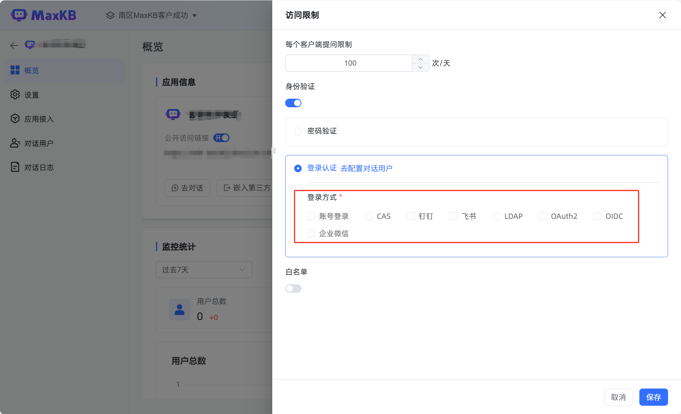This screenshot has height=414, width=681.
Task: Click the 用户总数 chart title
Action: pos(189,361)
